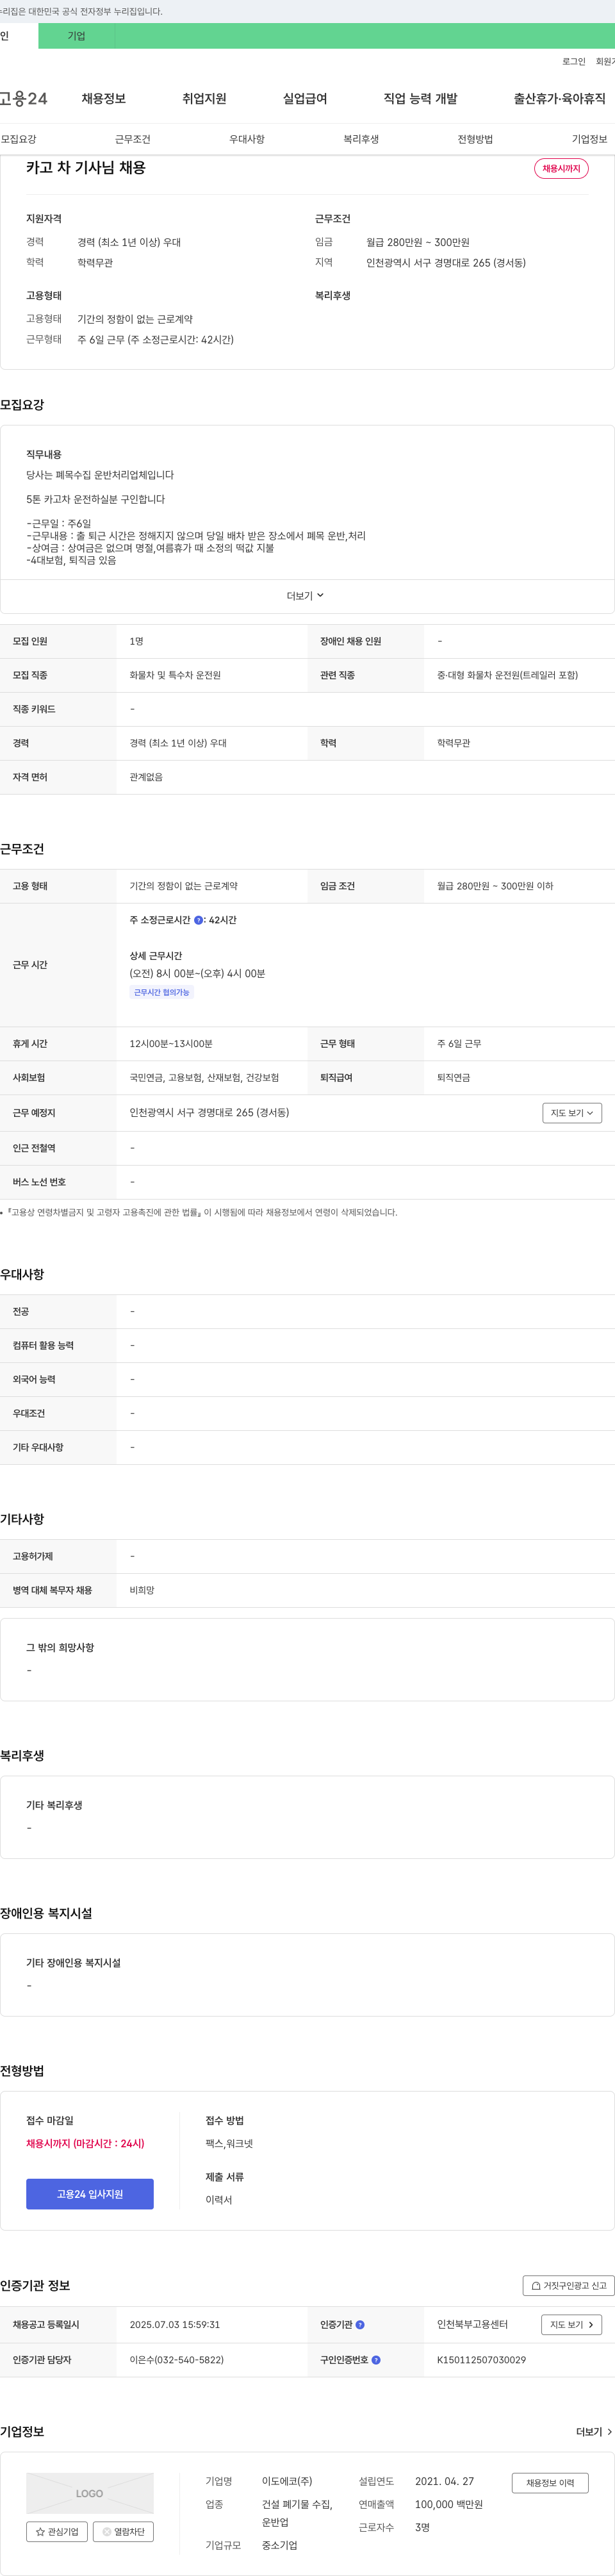This screenshot has width=615, height=2576.
Task: Open 지도 보기 for 인천북부고용센터
Action: pyautogui.click(x=572, y=2325)
